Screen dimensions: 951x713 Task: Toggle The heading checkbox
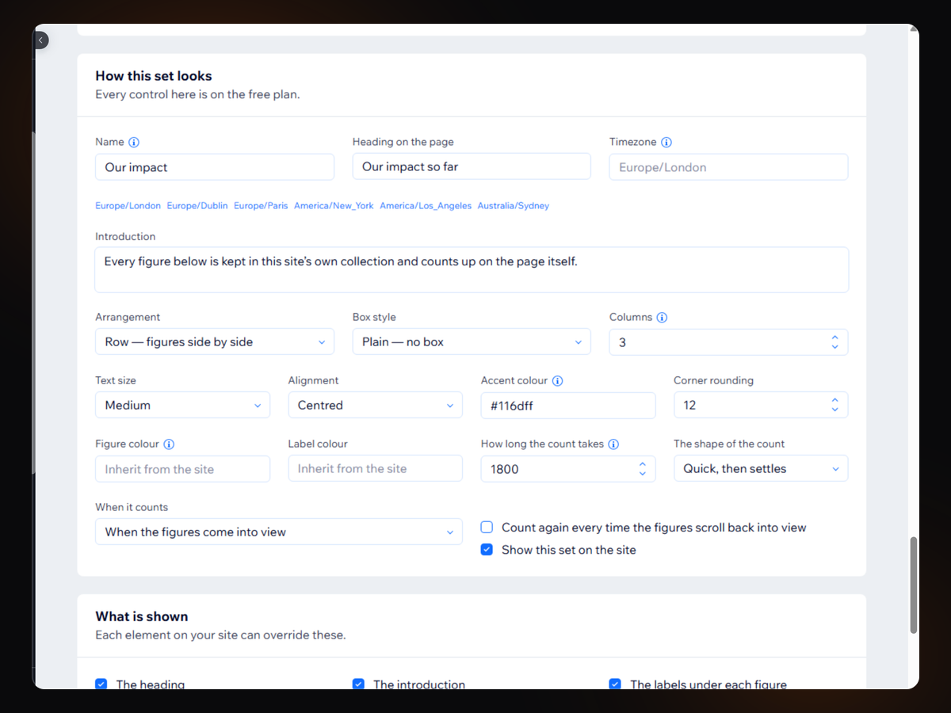(x=101, y=684)
